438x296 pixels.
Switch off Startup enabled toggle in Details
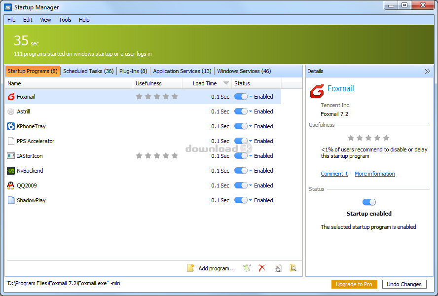[369, 202]
